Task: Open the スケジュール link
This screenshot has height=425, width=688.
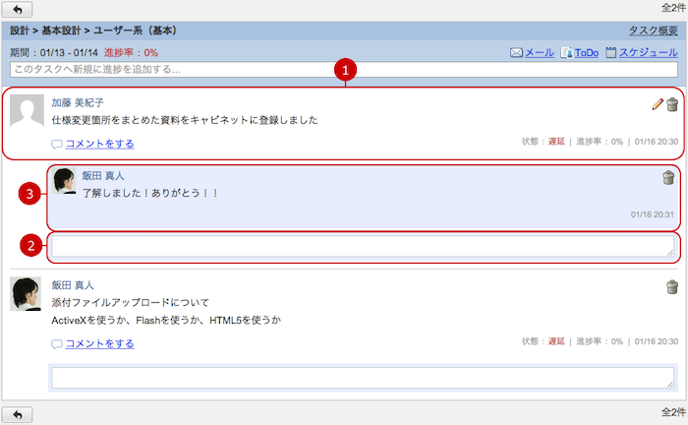Action: (x=649, y=53)
